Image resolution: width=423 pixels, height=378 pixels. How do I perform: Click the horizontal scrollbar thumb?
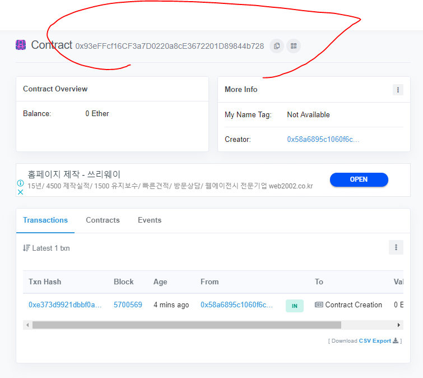point(187,325)
